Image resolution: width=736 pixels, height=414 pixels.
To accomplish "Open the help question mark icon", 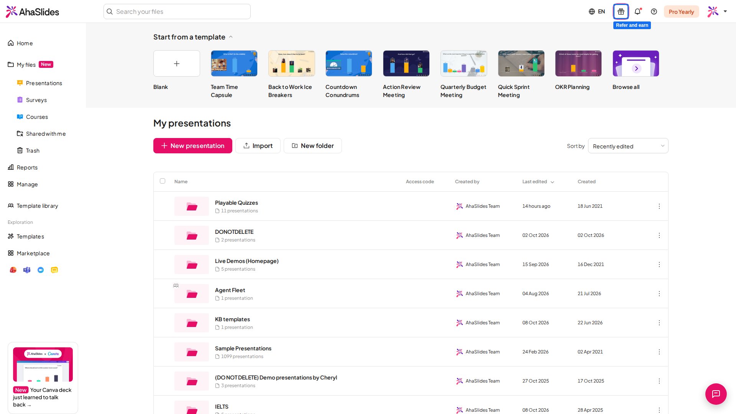I will [x=654, y=11].
